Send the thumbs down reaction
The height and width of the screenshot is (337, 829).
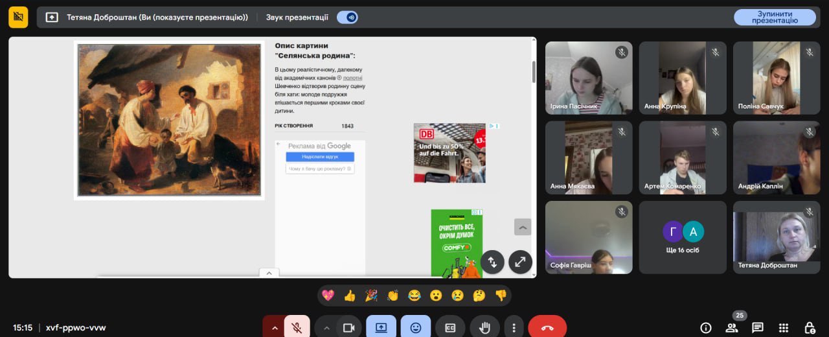pos(501,296)
